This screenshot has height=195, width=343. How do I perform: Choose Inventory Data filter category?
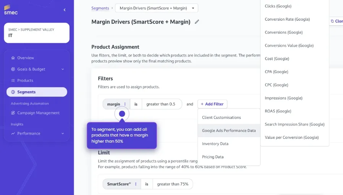coord(229,144)
